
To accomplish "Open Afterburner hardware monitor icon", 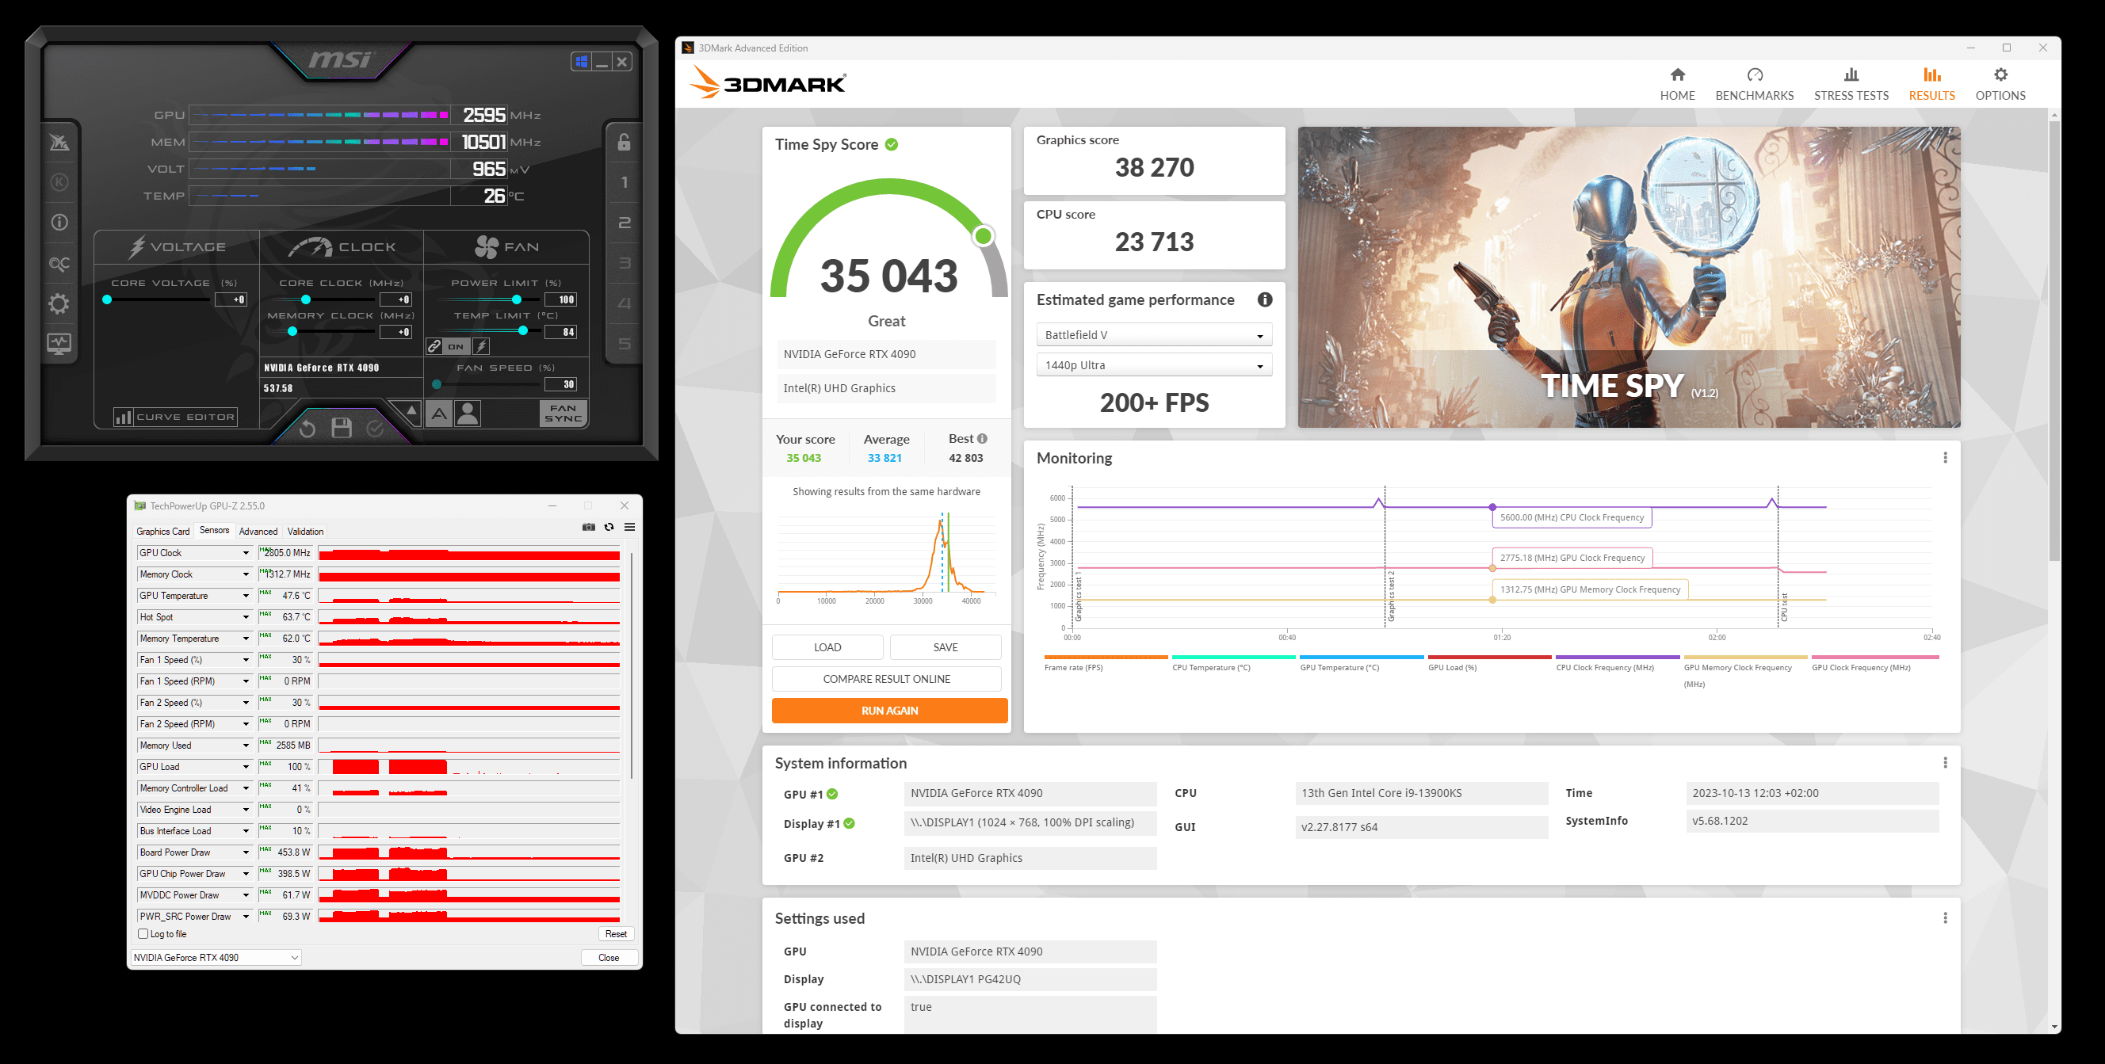I will click(x=59, y=344).
